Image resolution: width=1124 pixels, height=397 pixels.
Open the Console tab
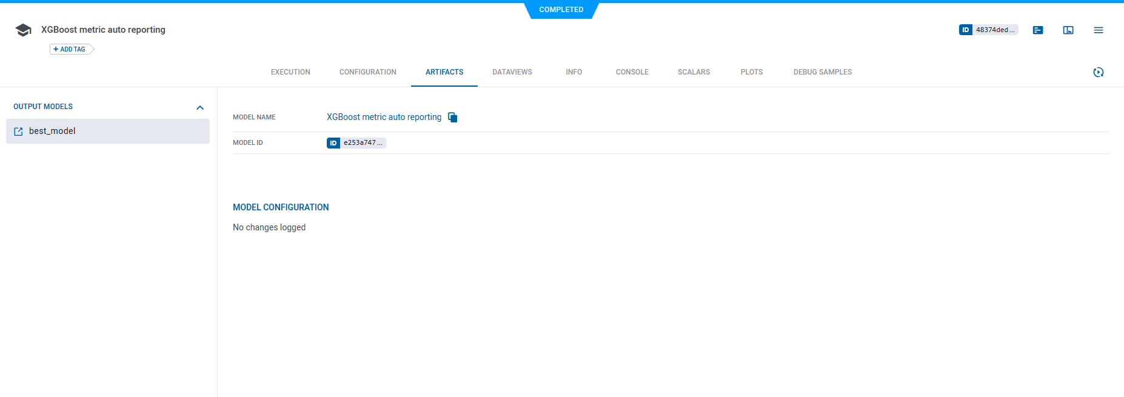632,72
